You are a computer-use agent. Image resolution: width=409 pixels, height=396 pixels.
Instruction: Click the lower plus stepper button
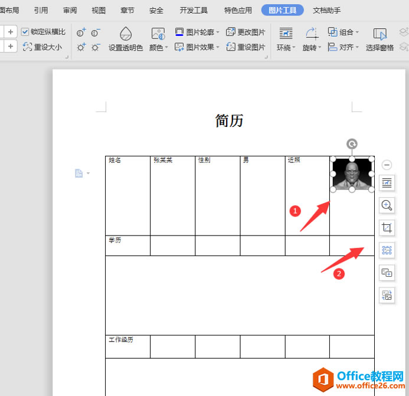pyautogui.click(x=11, y=47)
